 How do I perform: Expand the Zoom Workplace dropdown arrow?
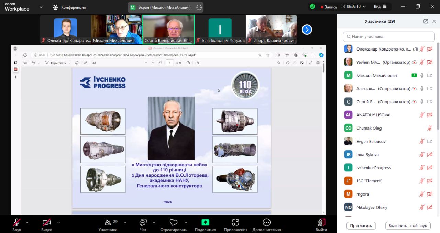[x=41, y=7]
